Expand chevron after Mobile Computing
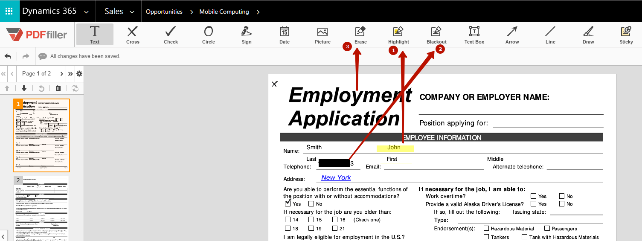 pos(258,12)
